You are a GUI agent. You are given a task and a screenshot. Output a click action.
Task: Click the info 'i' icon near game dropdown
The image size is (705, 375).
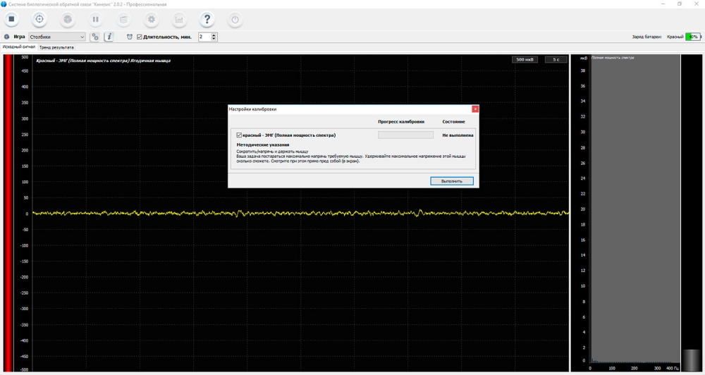[109, 37]
